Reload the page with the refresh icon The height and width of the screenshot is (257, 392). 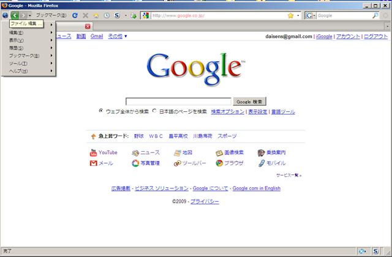pos(75,15)
